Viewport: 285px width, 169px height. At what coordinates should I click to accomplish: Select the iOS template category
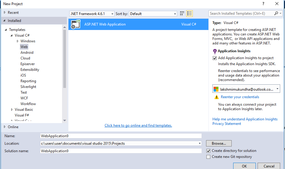click(23, 75)
